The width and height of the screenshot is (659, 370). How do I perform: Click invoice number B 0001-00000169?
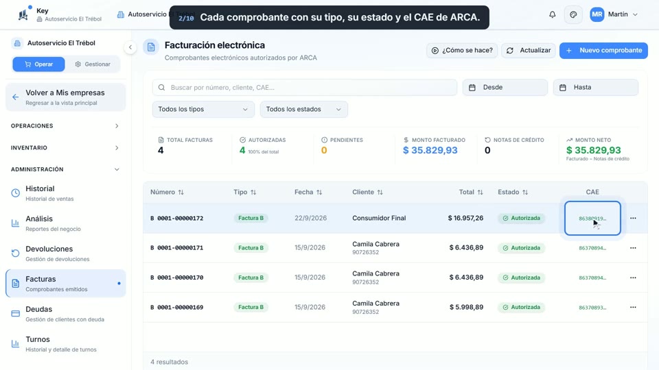(177, 308)
